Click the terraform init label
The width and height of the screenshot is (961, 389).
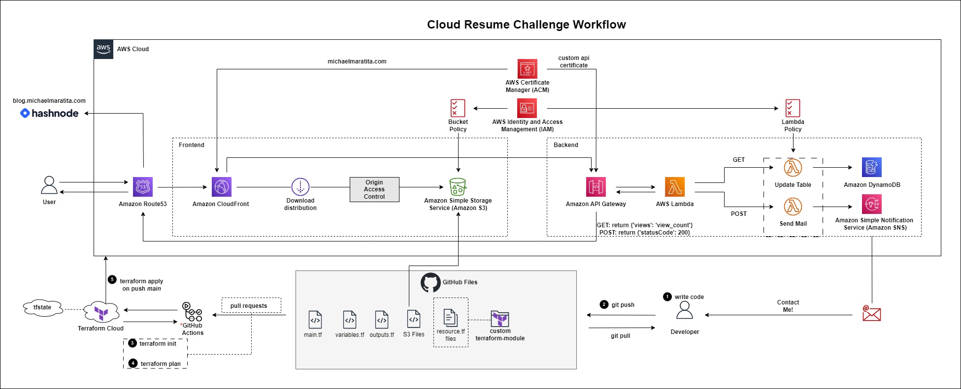158,344
